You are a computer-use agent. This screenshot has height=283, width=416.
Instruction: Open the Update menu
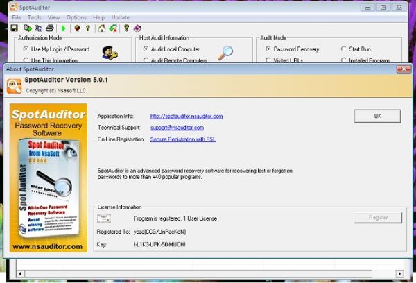pos(121,17)
